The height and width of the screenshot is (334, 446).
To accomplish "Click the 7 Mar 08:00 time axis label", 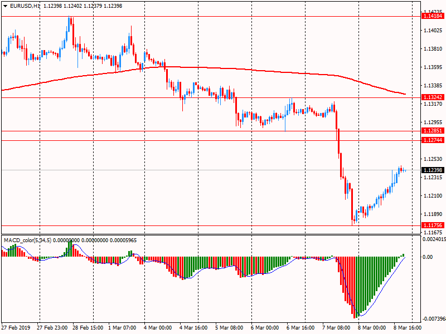I will coord(336,328).
